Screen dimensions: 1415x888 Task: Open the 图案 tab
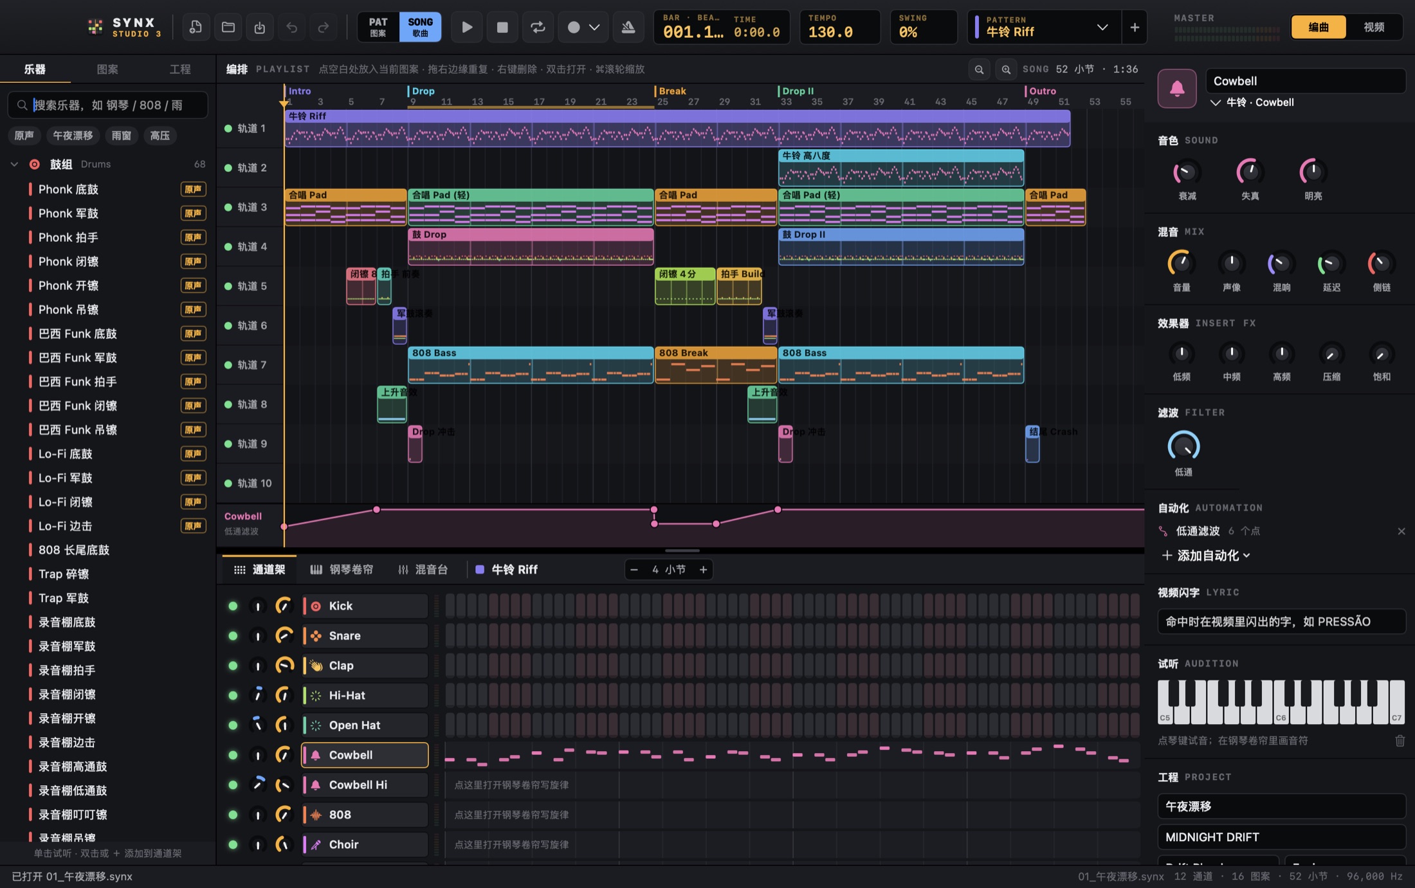click(107, 69)
